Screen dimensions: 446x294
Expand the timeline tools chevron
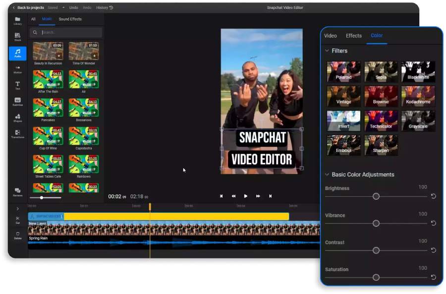click(18, 209)
